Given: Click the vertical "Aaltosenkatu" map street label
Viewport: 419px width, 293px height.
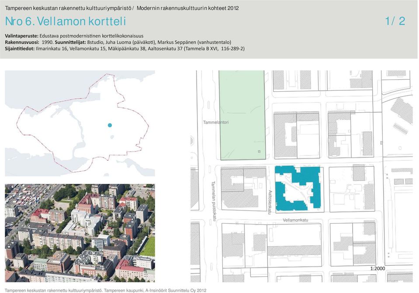Looking at the screenshot, I should (270, 202).
